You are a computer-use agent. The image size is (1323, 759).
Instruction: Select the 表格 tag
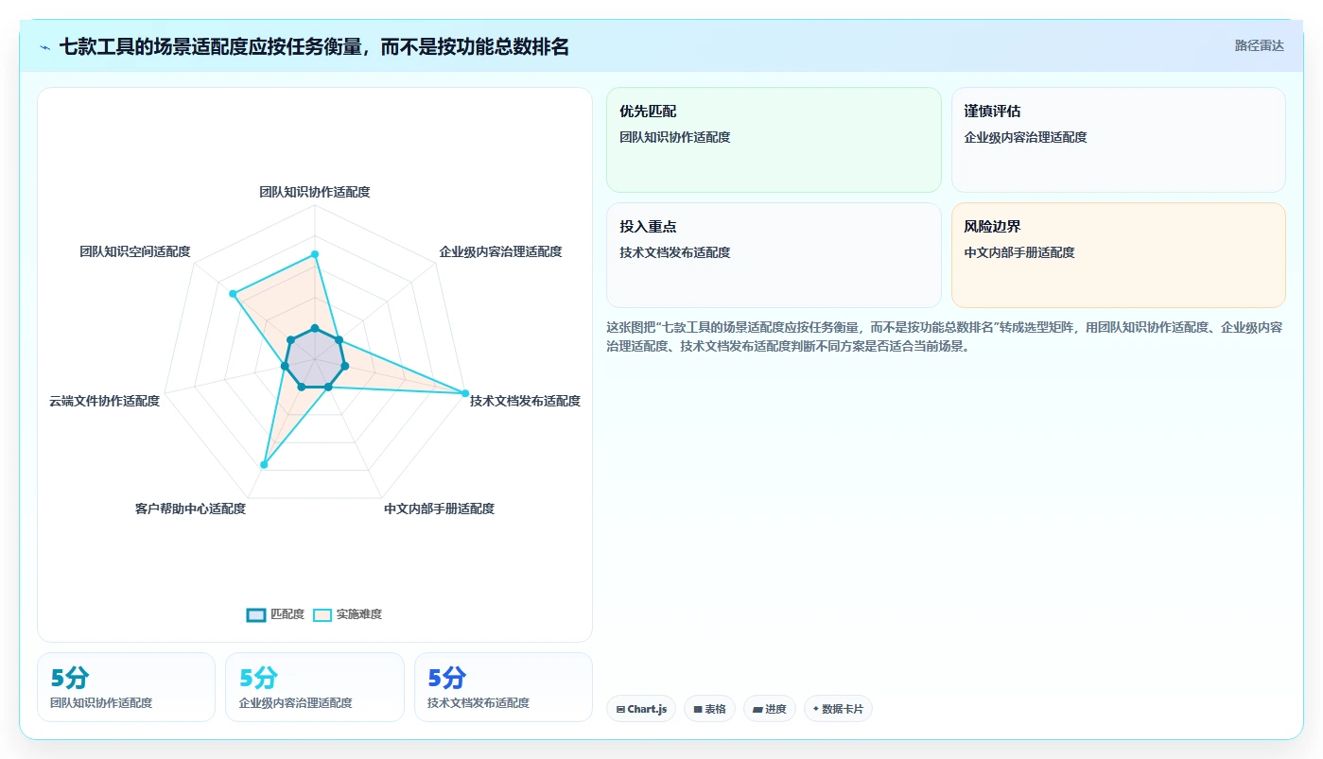pos(709,709)
